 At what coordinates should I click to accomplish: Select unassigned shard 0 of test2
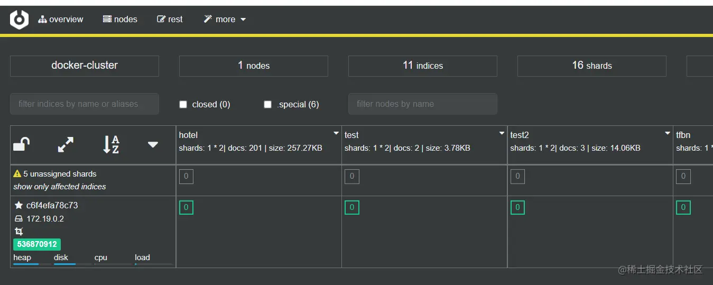(x=517, y=177)
